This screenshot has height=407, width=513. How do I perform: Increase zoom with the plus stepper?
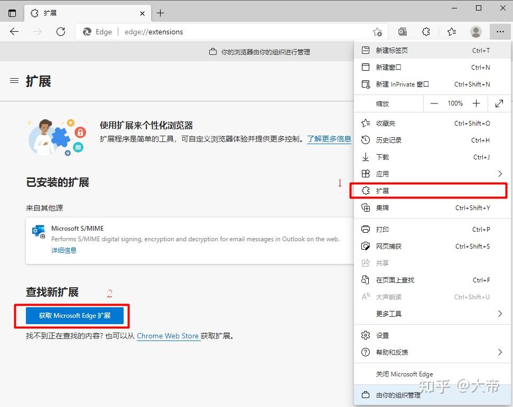tap(477, 103)
